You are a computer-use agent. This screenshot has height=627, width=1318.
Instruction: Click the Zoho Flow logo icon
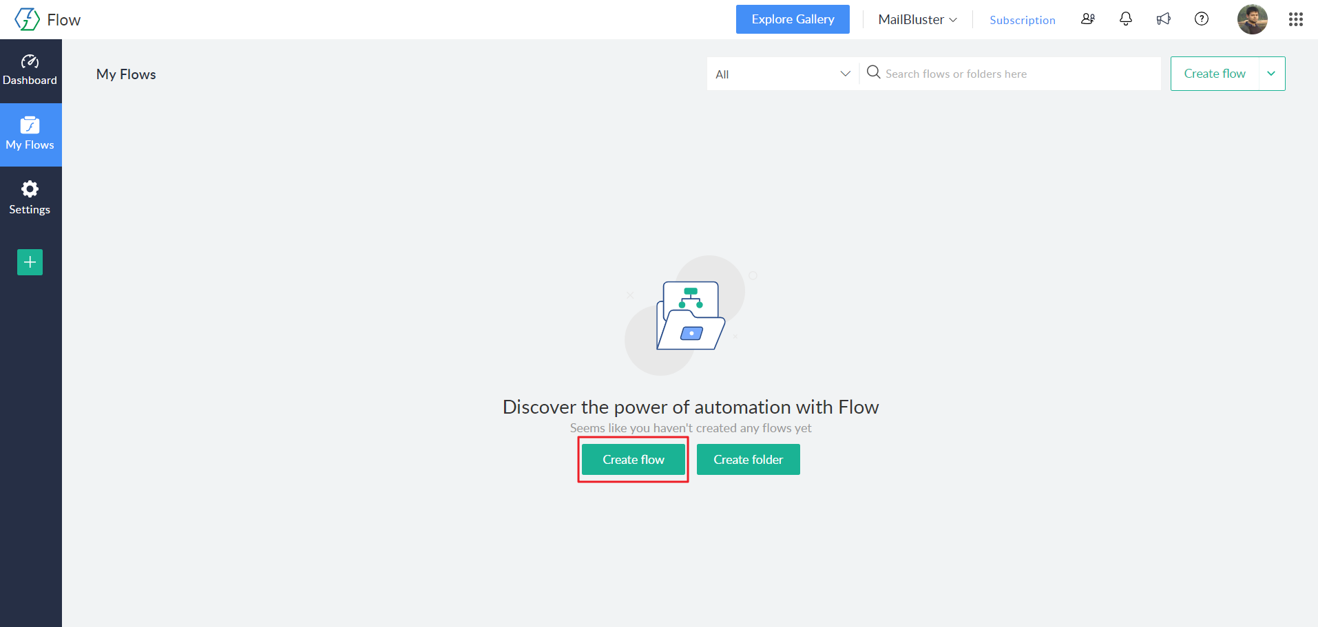pyautogui.click(x=27, y=19)
